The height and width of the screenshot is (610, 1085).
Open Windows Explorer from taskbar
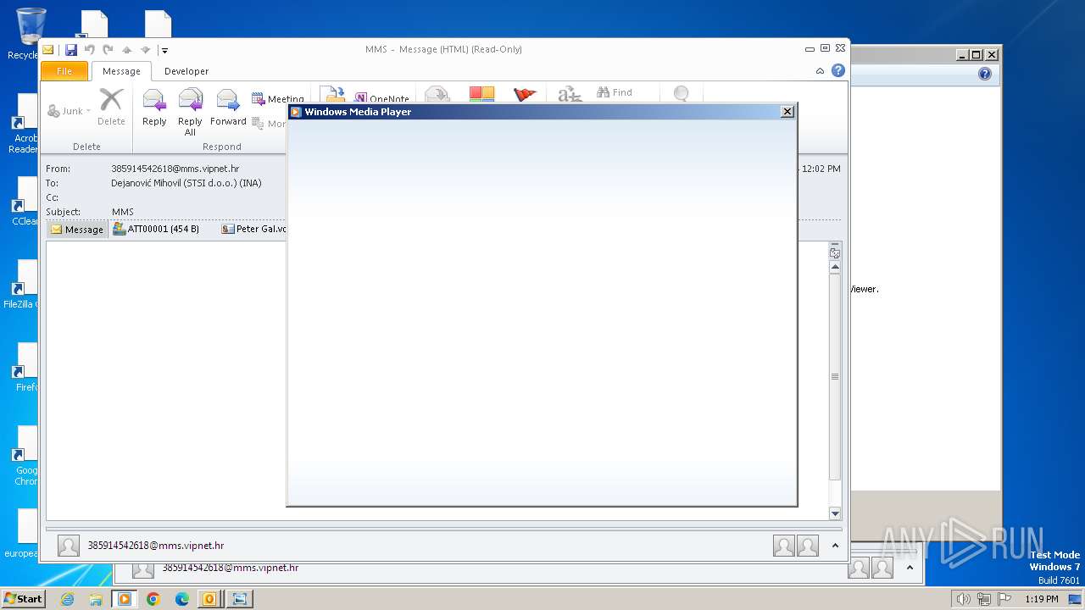[96, 599]
